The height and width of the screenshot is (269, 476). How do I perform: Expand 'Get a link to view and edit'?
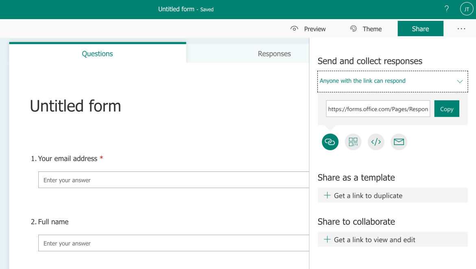[392, 240]
